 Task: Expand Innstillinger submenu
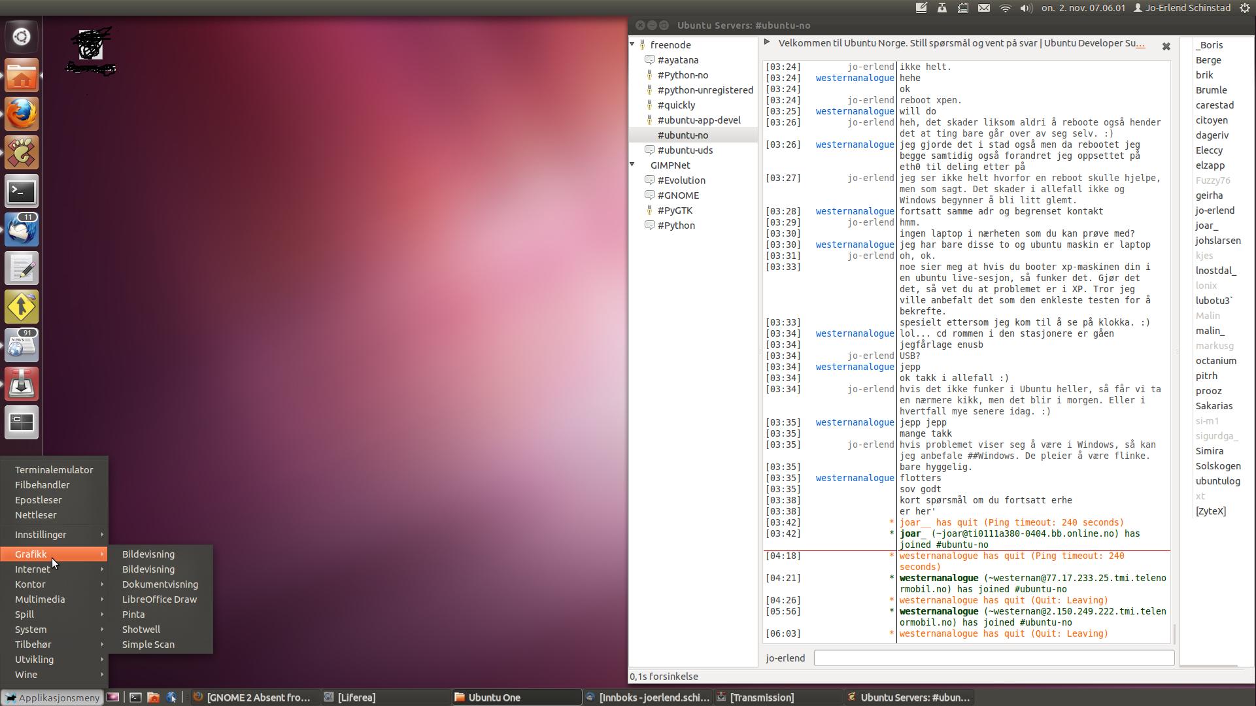coord(54,535)
